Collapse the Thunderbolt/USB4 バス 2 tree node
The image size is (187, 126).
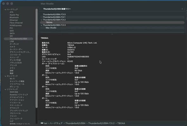42,20
